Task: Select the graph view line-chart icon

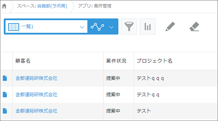Action: click(x=97, y=27)
